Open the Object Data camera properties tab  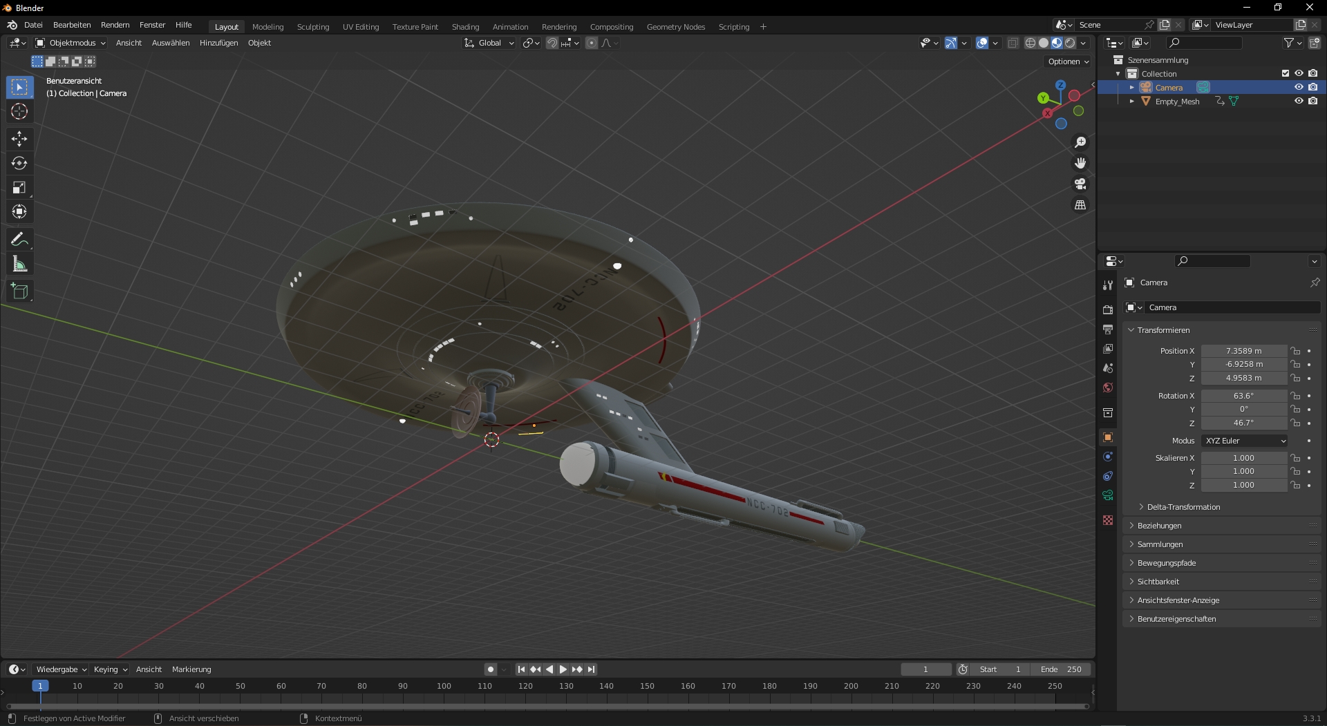pos(1108,495)
